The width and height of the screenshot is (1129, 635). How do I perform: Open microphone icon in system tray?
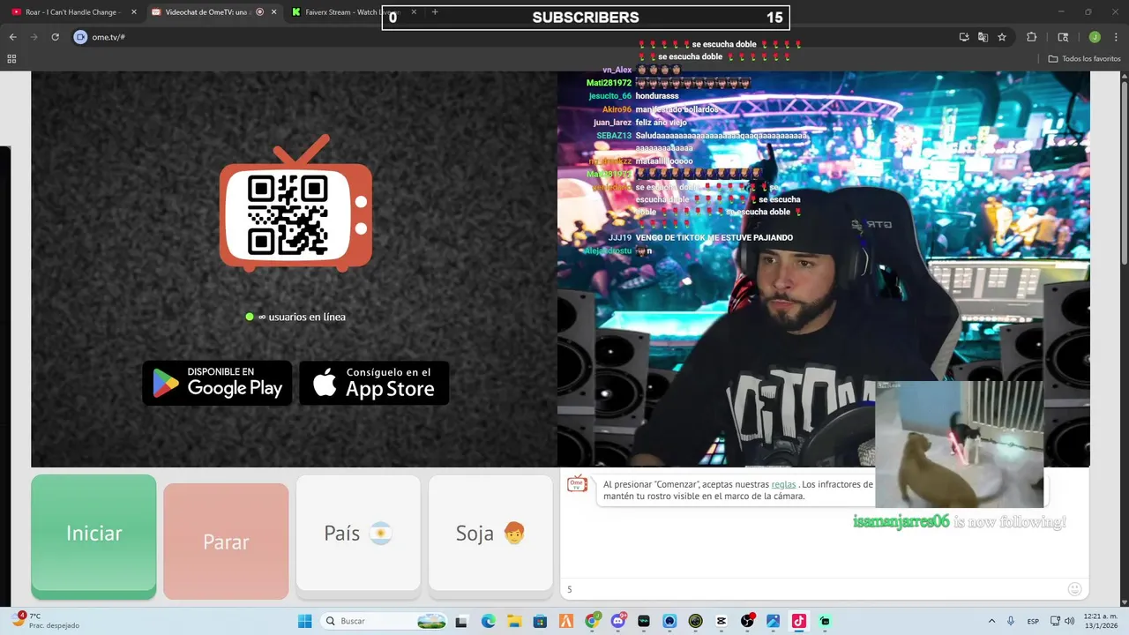point(1011,621)
